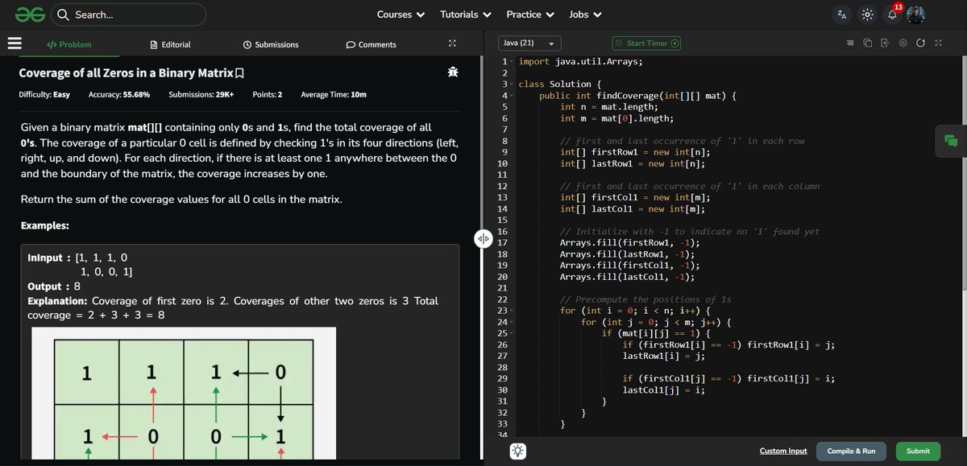The width and height of the screenshot is (967, 466).
Task: Open the Practice dropdown menu
Action: [529, 14]
